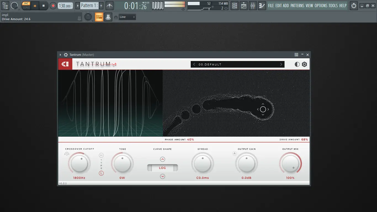Select the H filter type
Screen dimensions: 377x212
point(101,155)
